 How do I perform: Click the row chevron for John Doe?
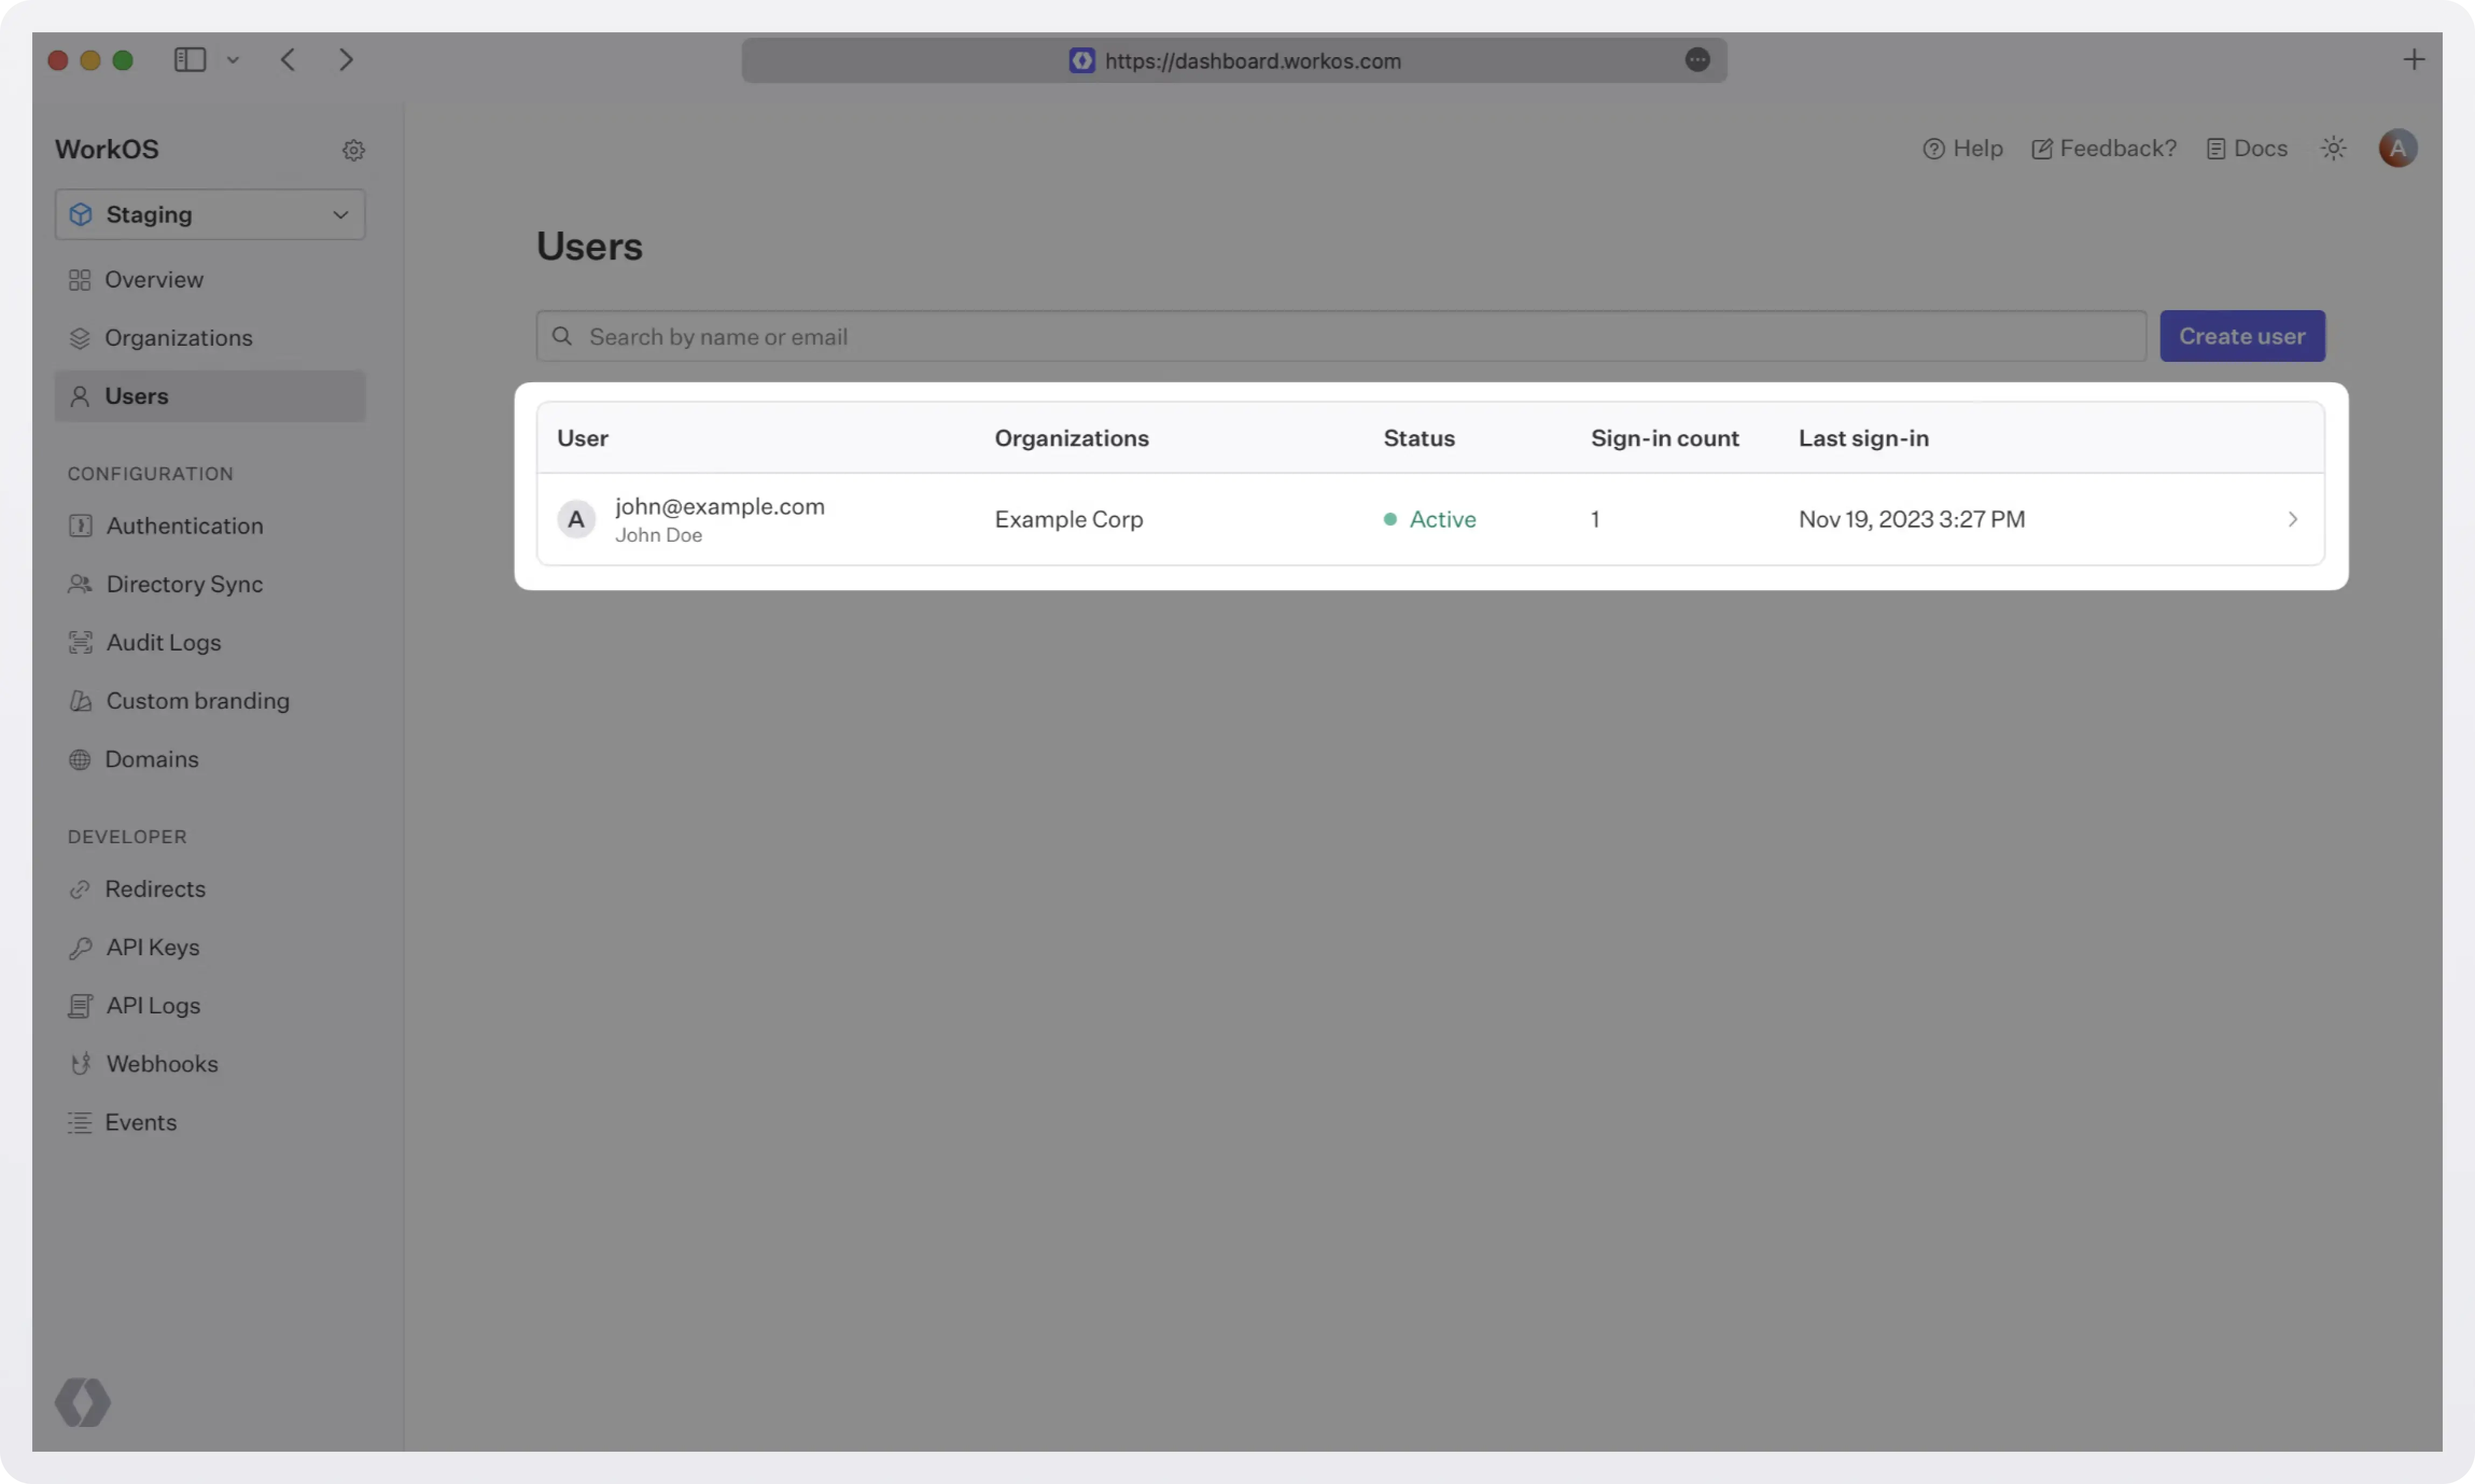coord(2292,519)
